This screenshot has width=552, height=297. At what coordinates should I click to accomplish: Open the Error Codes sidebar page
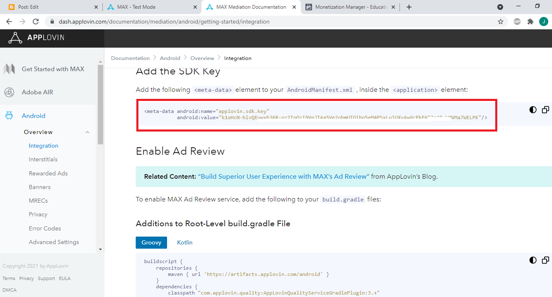[45, 228]
